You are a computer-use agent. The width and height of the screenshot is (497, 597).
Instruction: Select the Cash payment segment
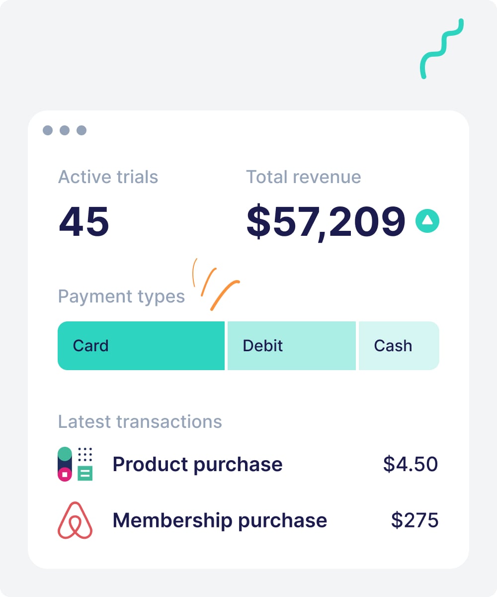[399, 346]
